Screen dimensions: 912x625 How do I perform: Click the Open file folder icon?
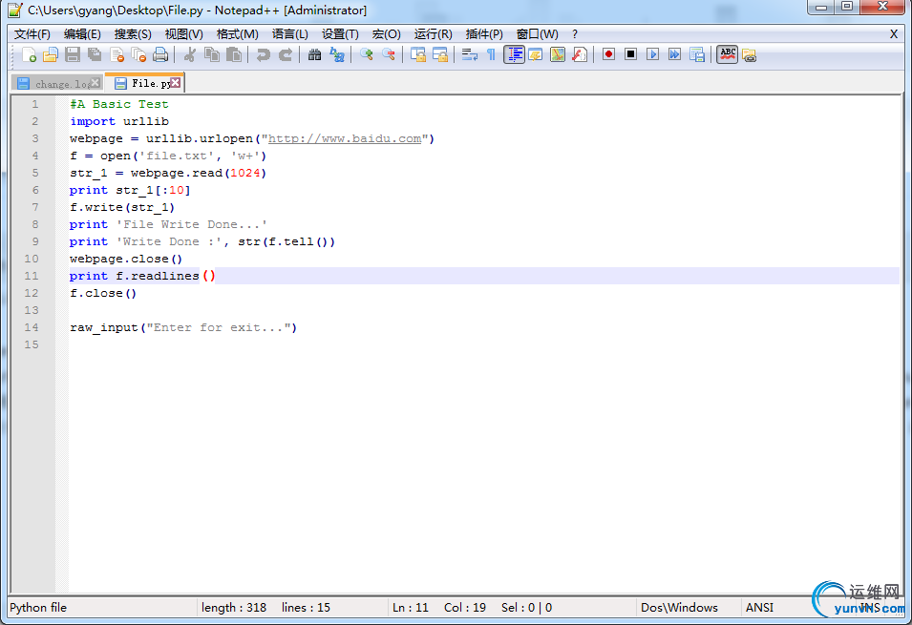[x=51, y=55]
